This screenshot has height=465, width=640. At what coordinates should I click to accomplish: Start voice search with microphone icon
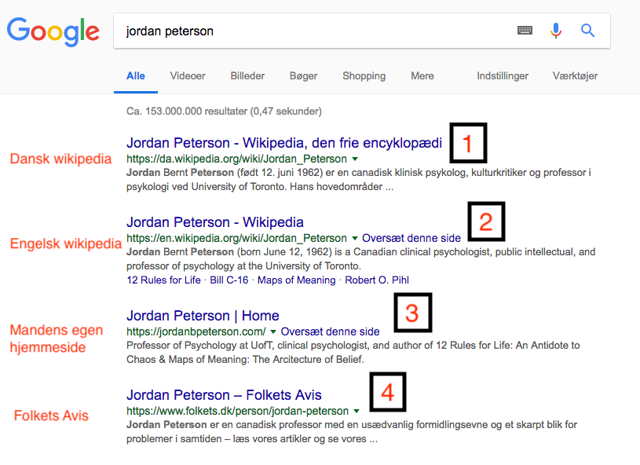pyautogui.click(x=555, y=30)
